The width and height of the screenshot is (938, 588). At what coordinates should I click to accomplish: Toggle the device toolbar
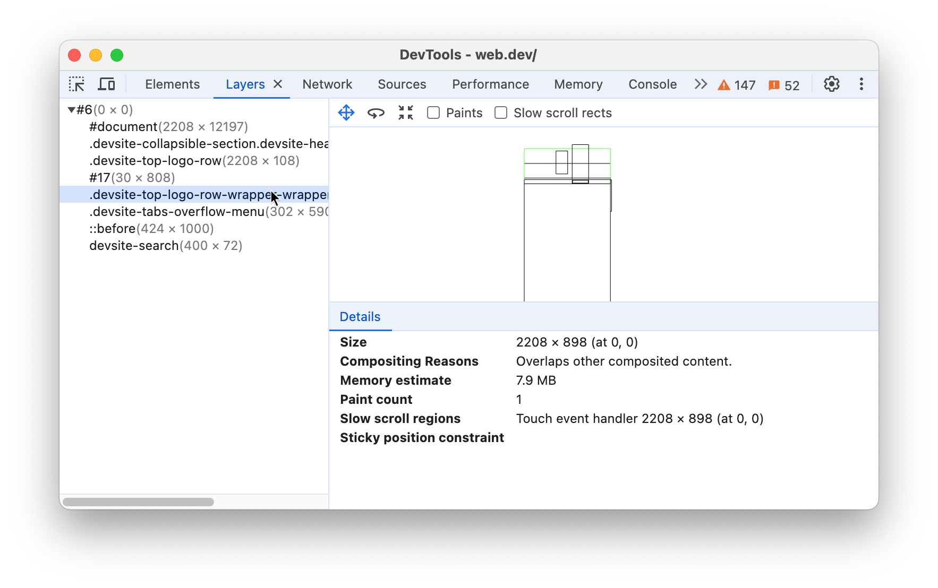107,84
